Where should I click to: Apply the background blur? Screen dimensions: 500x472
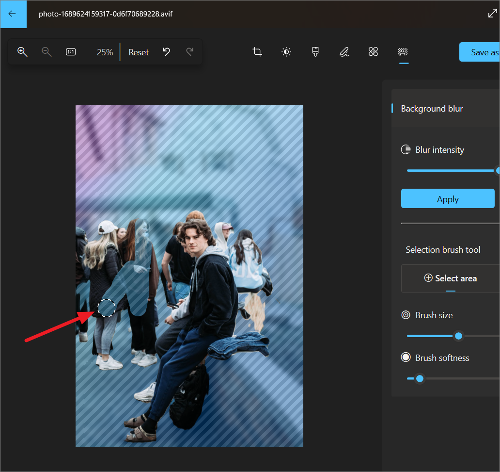pyautogui.click(x=448, y=199)
